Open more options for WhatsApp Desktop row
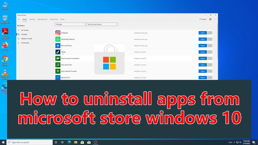 [210, 39]
